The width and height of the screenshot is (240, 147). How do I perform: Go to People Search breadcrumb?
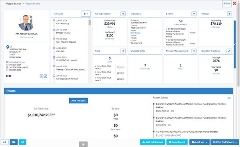[14, 4]
